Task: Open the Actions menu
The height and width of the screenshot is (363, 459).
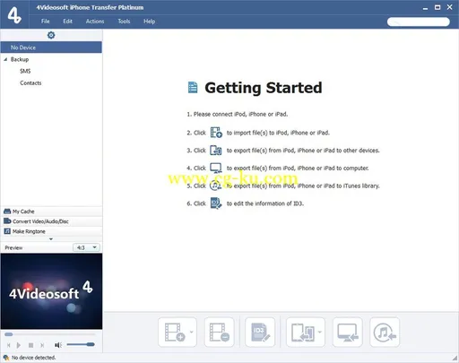Action: click(x=95, y=22)
